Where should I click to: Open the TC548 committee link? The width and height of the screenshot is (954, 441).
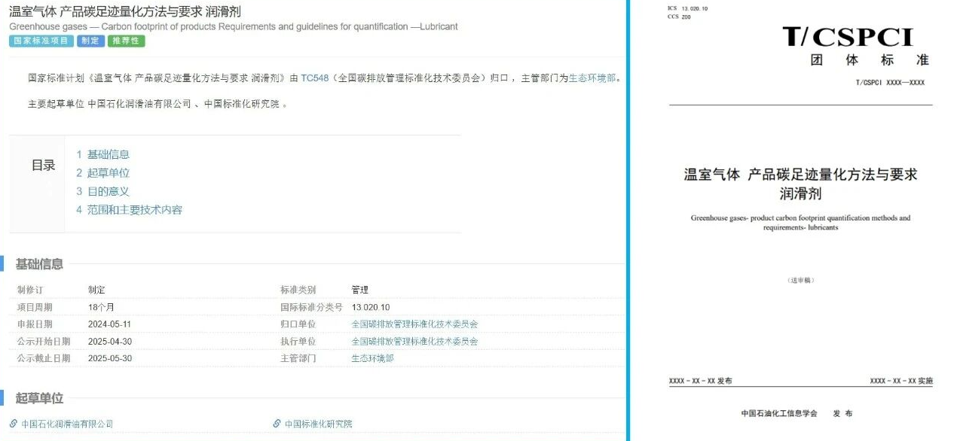(x=314, y=78)
